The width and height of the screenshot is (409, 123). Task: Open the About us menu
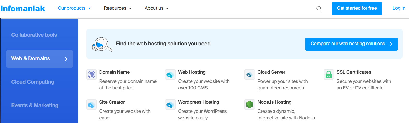(x=157, y=8)
